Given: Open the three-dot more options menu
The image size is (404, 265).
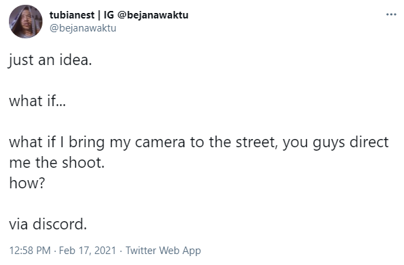Looking at the screenshot, I should click(x=391, y=14).
